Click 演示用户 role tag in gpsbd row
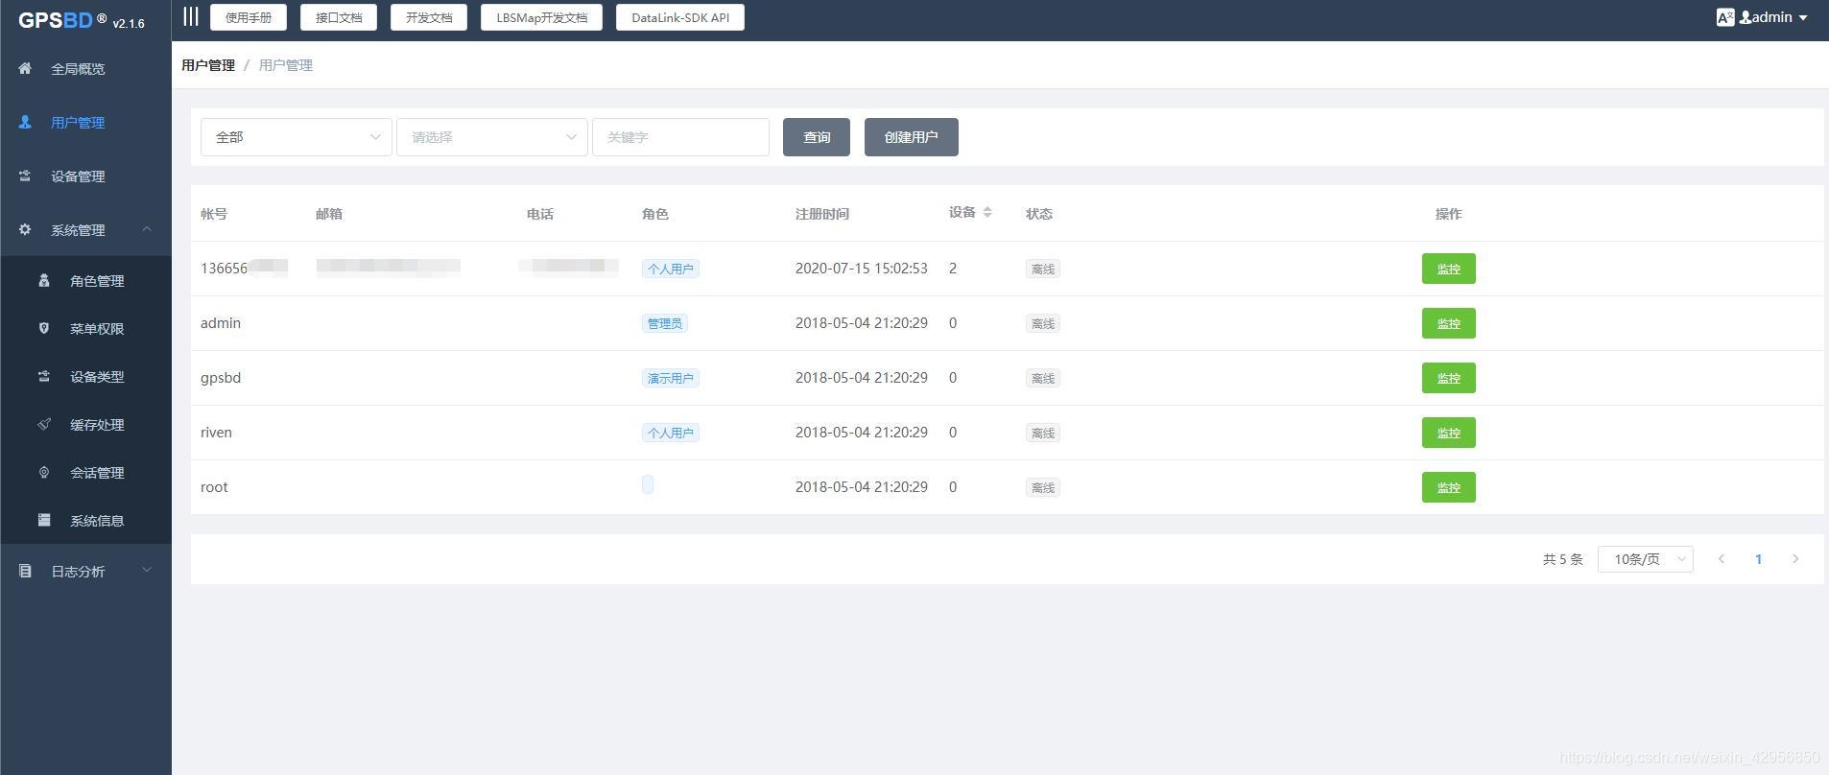The image size is (1829, 775). (670, 378)
